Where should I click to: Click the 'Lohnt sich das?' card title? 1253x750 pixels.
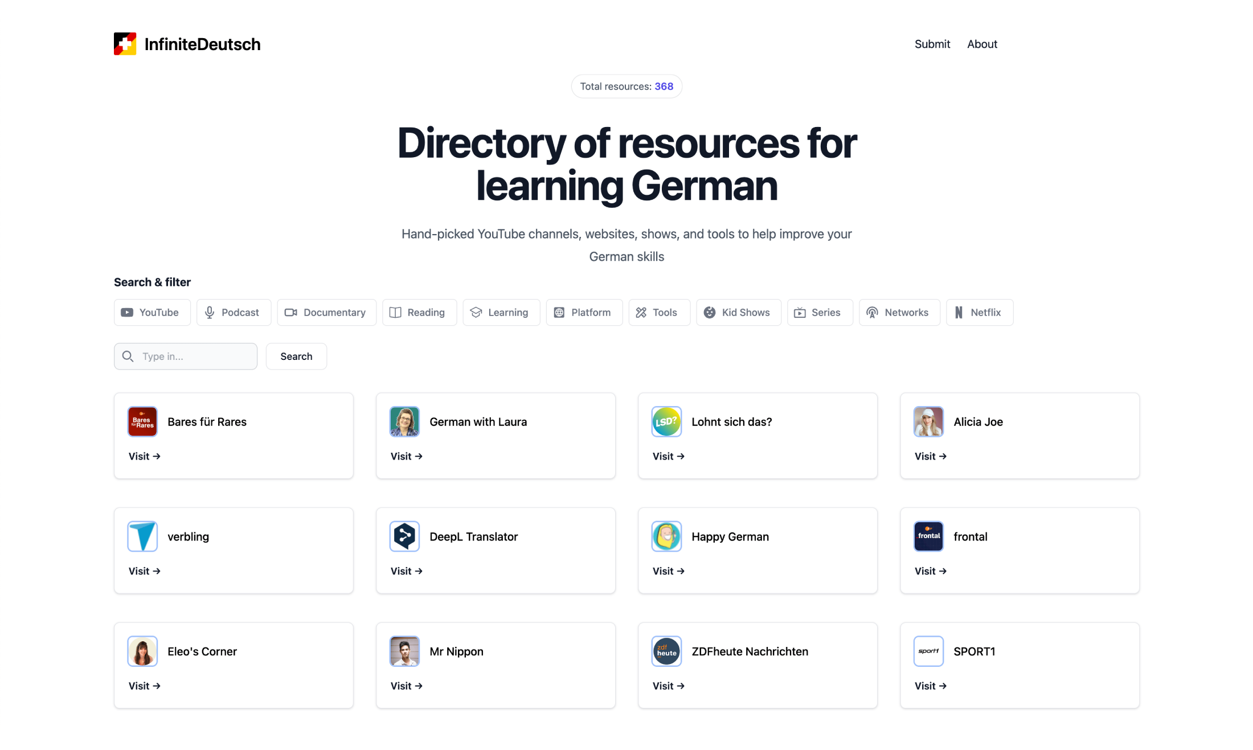[x=732, y=422]
